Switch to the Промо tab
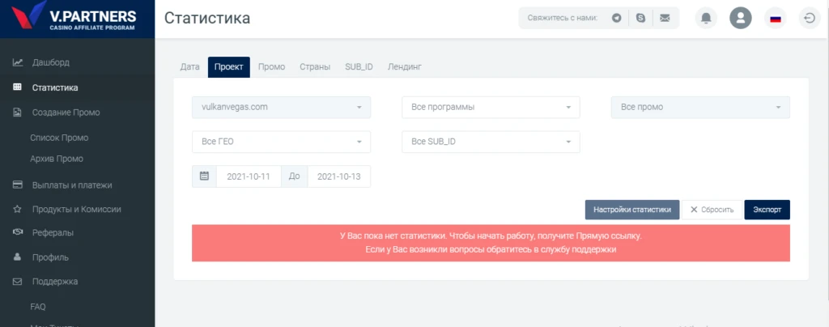 (x=271, y=67)
